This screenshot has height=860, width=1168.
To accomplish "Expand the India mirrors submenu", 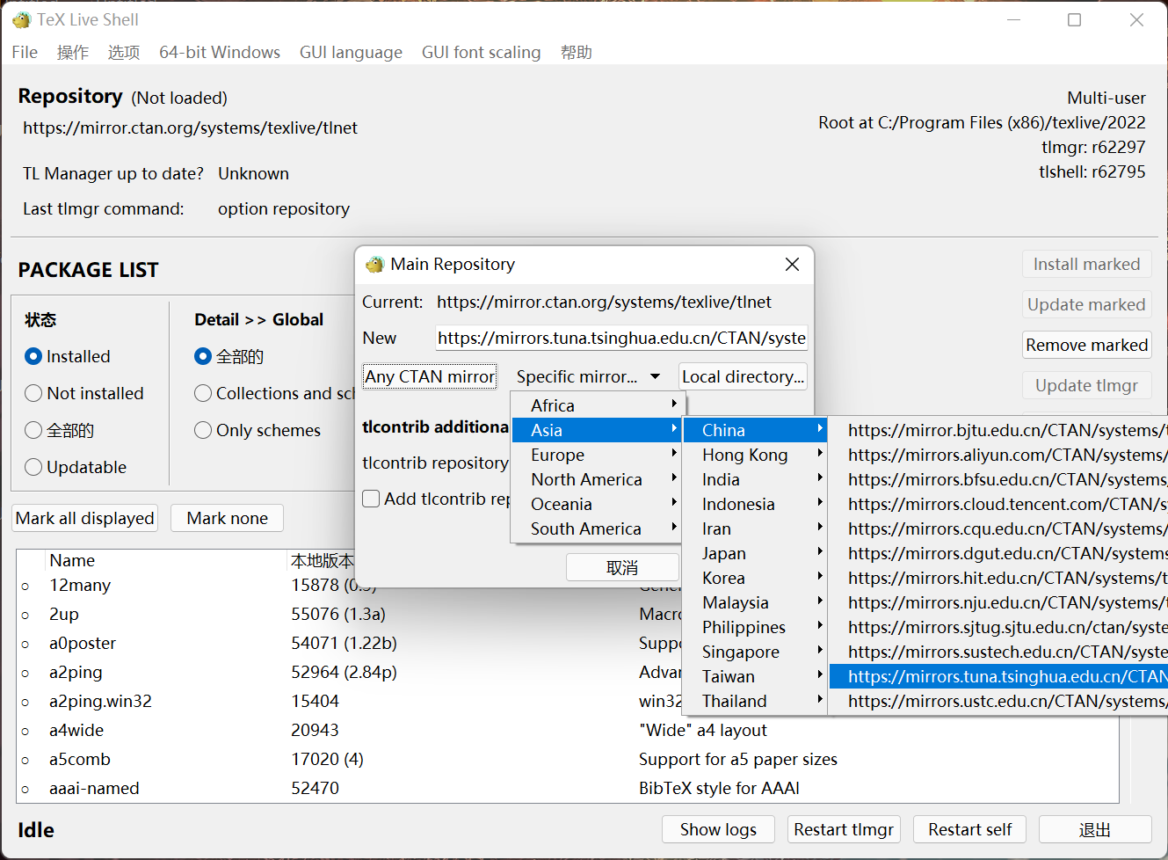I will click(x=756, y=479).
